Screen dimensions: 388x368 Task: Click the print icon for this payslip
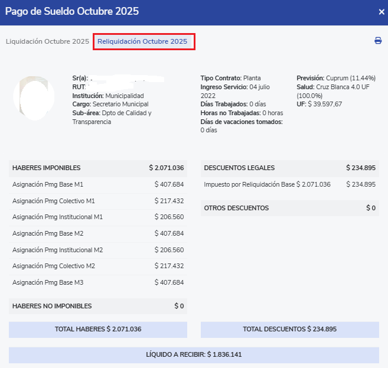coord(378,41)
